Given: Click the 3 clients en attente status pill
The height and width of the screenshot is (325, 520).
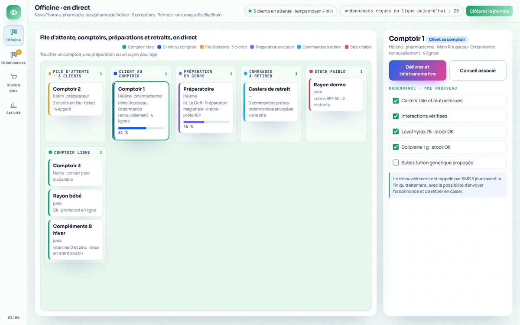Looking at the screenshot, I should [290, 11].
